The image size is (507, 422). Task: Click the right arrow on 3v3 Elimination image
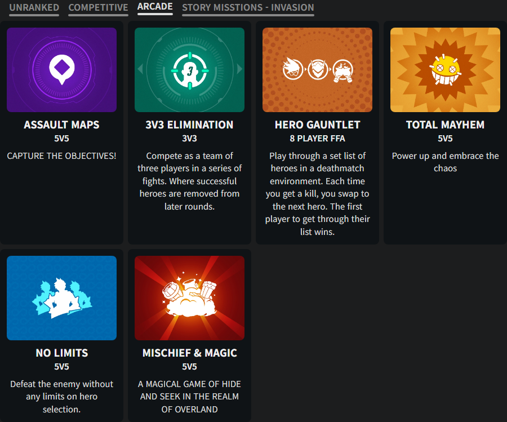pyautogui.click(x=239, y=69)
